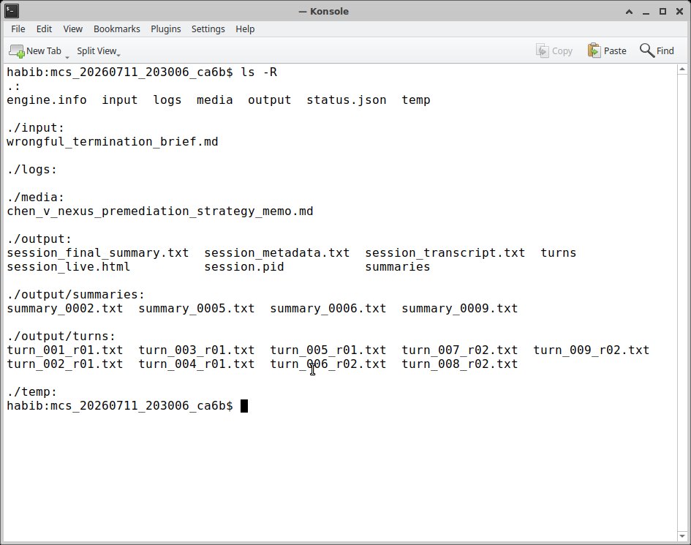Click the ls -R command text
Viewport: 691px width, 545px height.
259,72
